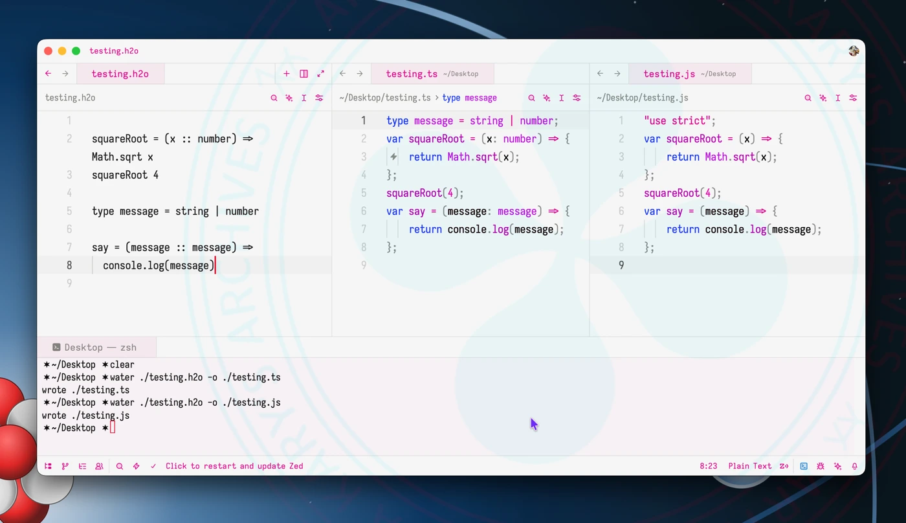Screen dimensions: 906x523
Task: Open the Project Panel from status bar
Action: tap(49, 466)
